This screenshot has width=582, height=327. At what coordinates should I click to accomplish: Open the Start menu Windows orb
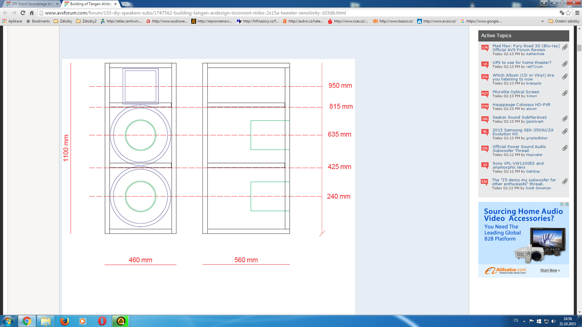pos(9,321)
